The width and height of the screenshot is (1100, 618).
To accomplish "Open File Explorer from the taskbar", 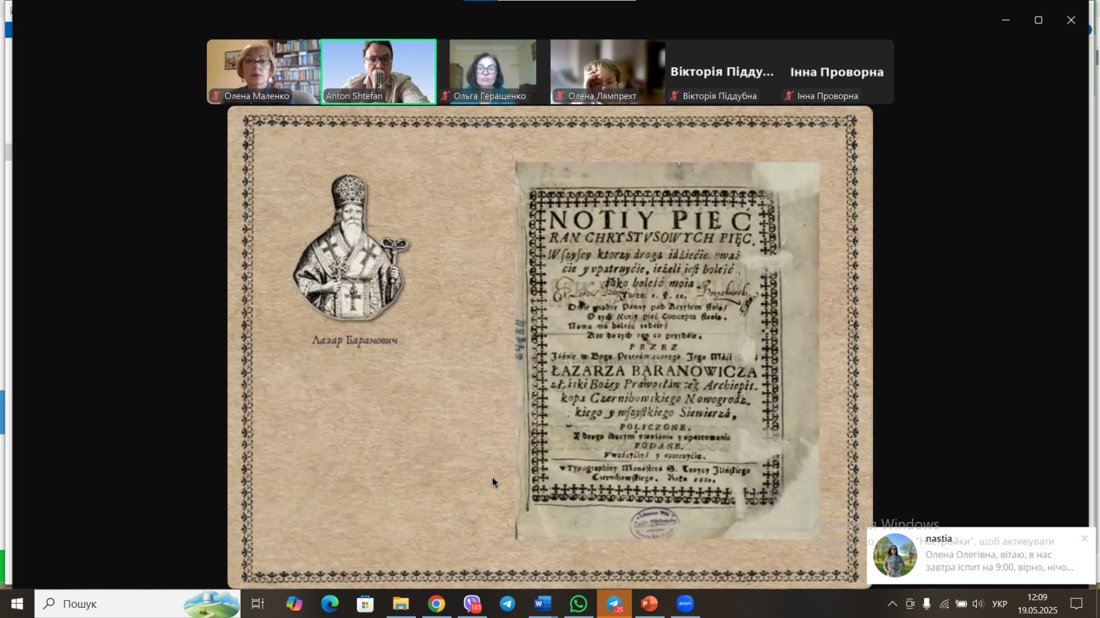I will pos(401,604).
